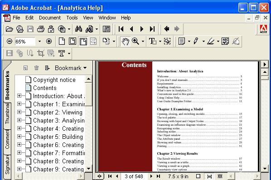Open the Document menu

point(50,18)
